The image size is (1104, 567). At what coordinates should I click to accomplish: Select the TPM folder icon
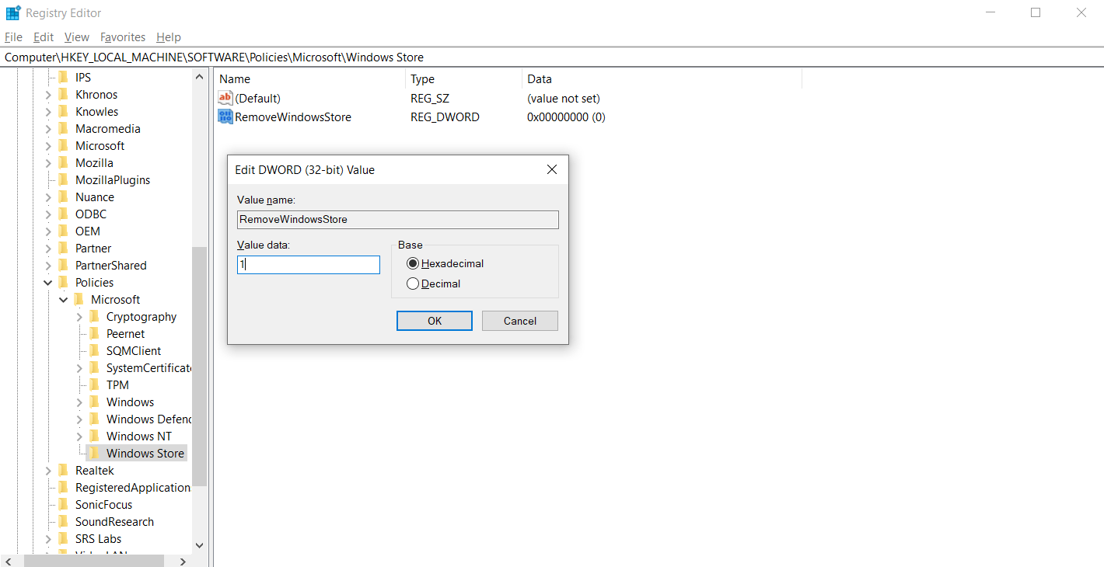95,384
